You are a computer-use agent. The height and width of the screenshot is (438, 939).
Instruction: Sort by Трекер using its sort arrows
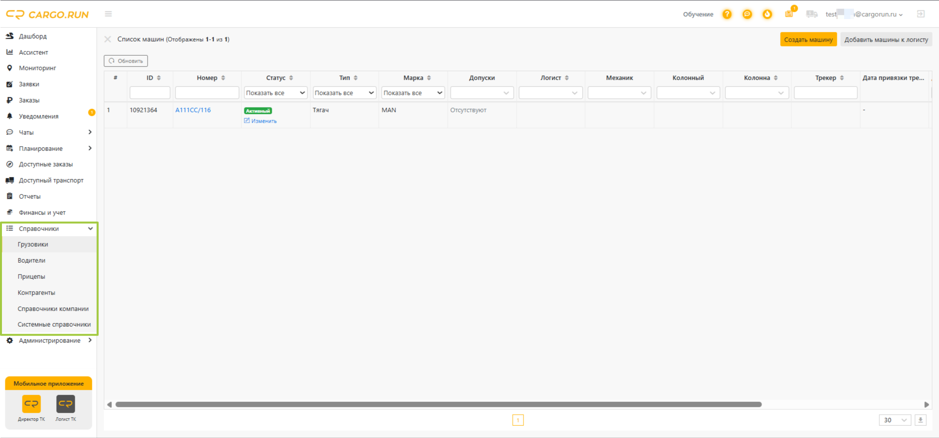842,78
